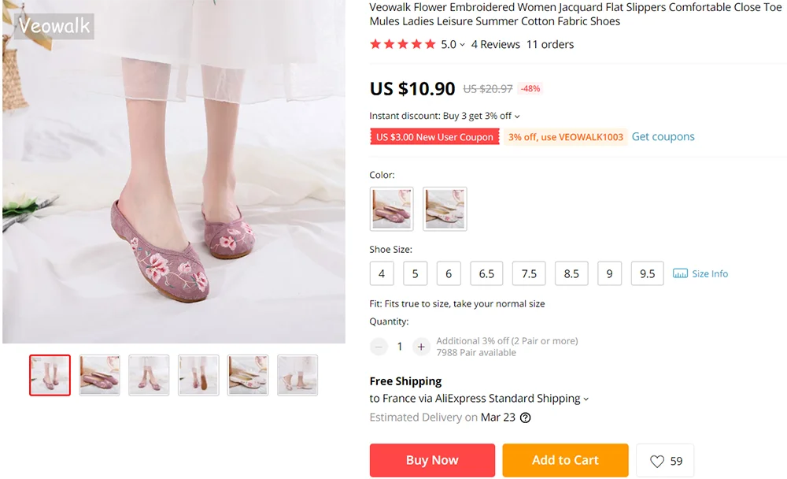Open the 4 Reviews link
Image resolution: width=787 pixels, height=479 pixels.
pos(495,44)
